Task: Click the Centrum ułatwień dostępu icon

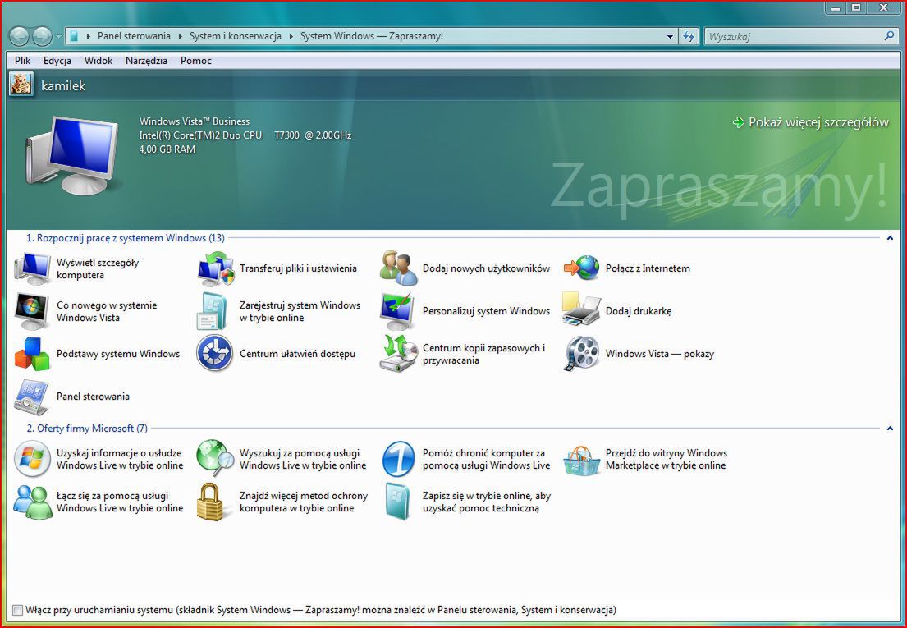Action: point(214,354)
